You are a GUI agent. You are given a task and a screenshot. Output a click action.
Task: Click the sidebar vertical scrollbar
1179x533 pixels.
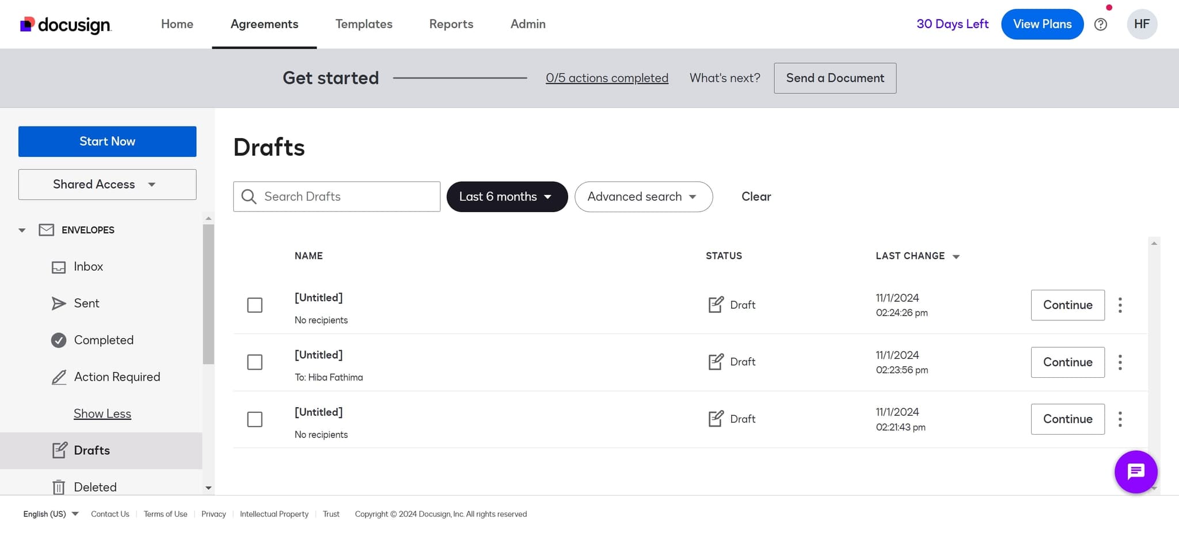click(208, 294)
